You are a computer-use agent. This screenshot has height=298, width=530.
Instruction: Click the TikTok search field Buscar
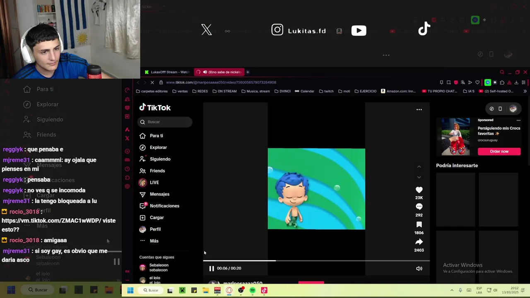(165, 122)
